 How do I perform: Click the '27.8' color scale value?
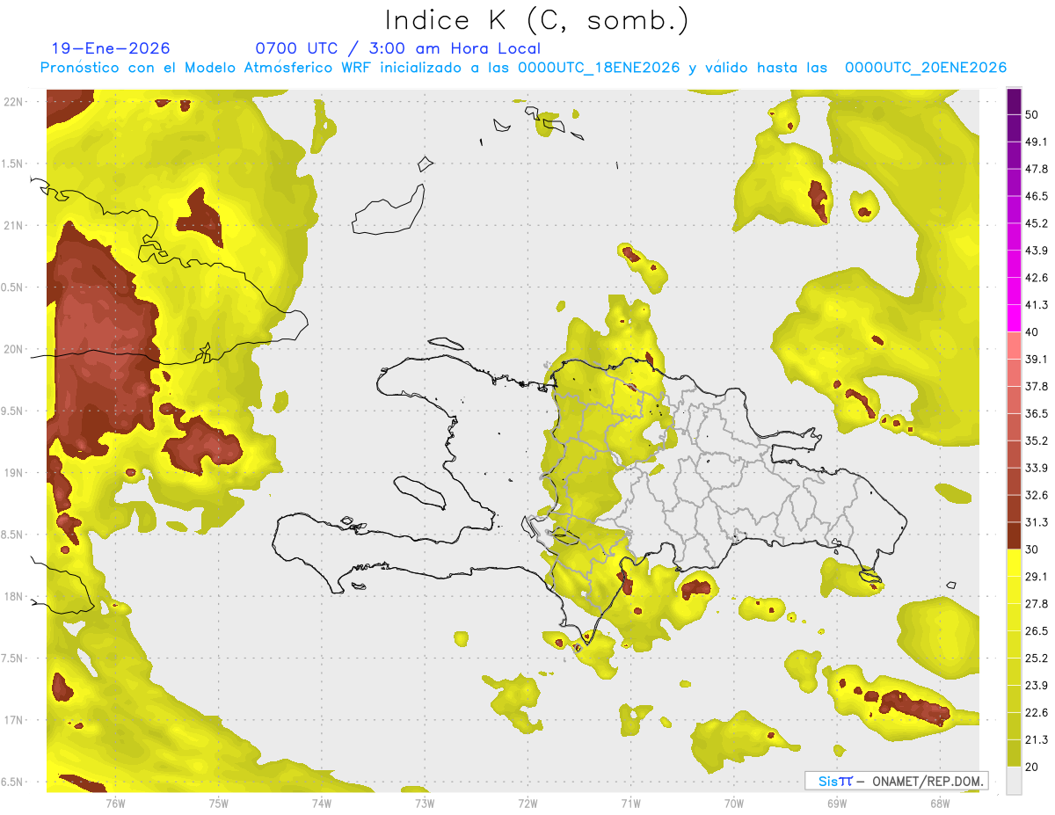(1037, 604)
